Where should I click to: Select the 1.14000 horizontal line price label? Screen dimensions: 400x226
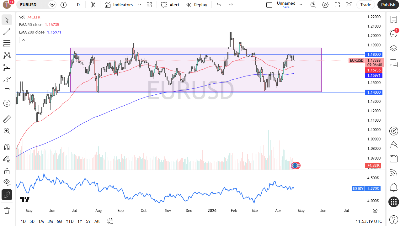(x=373, y=92)
